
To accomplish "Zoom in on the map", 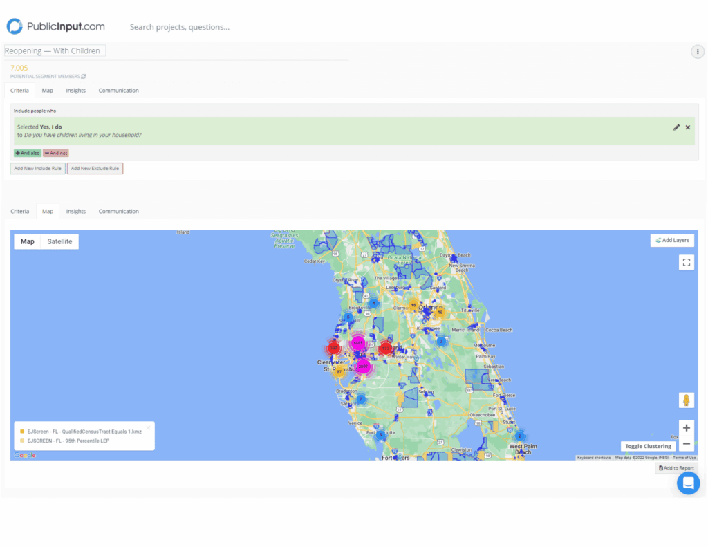I will pyautogui.click(x=686, y=427).
